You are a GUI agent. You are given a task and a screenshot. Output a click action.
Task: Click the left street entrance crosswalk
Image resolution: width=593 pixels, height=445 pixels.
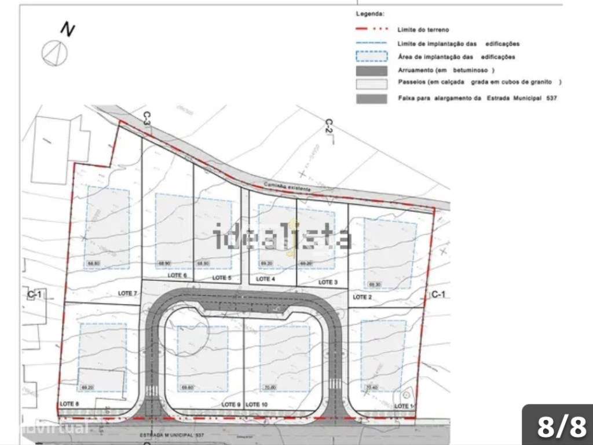tap(152, 390)
